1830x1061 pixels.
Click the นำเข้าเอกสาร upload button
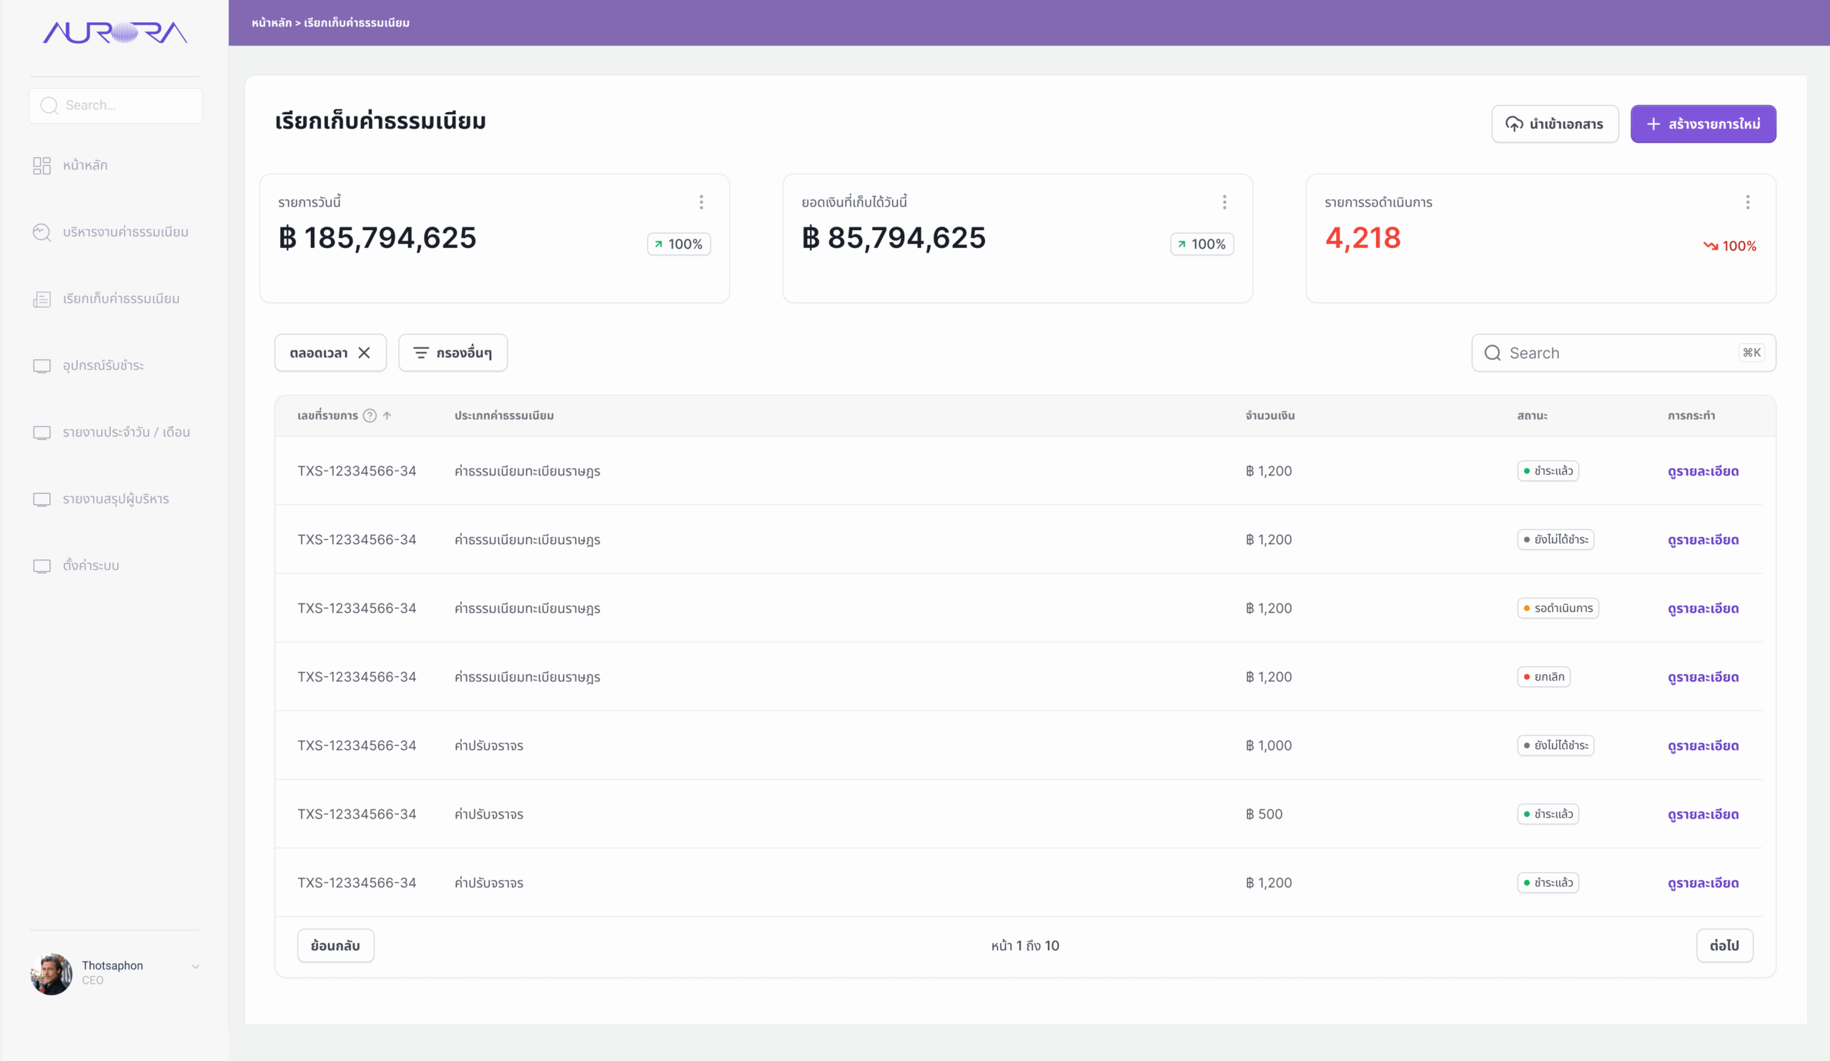(1554, 124)
